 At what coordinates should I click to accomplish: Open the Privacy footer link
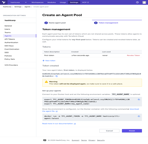(x=92, y=140)
